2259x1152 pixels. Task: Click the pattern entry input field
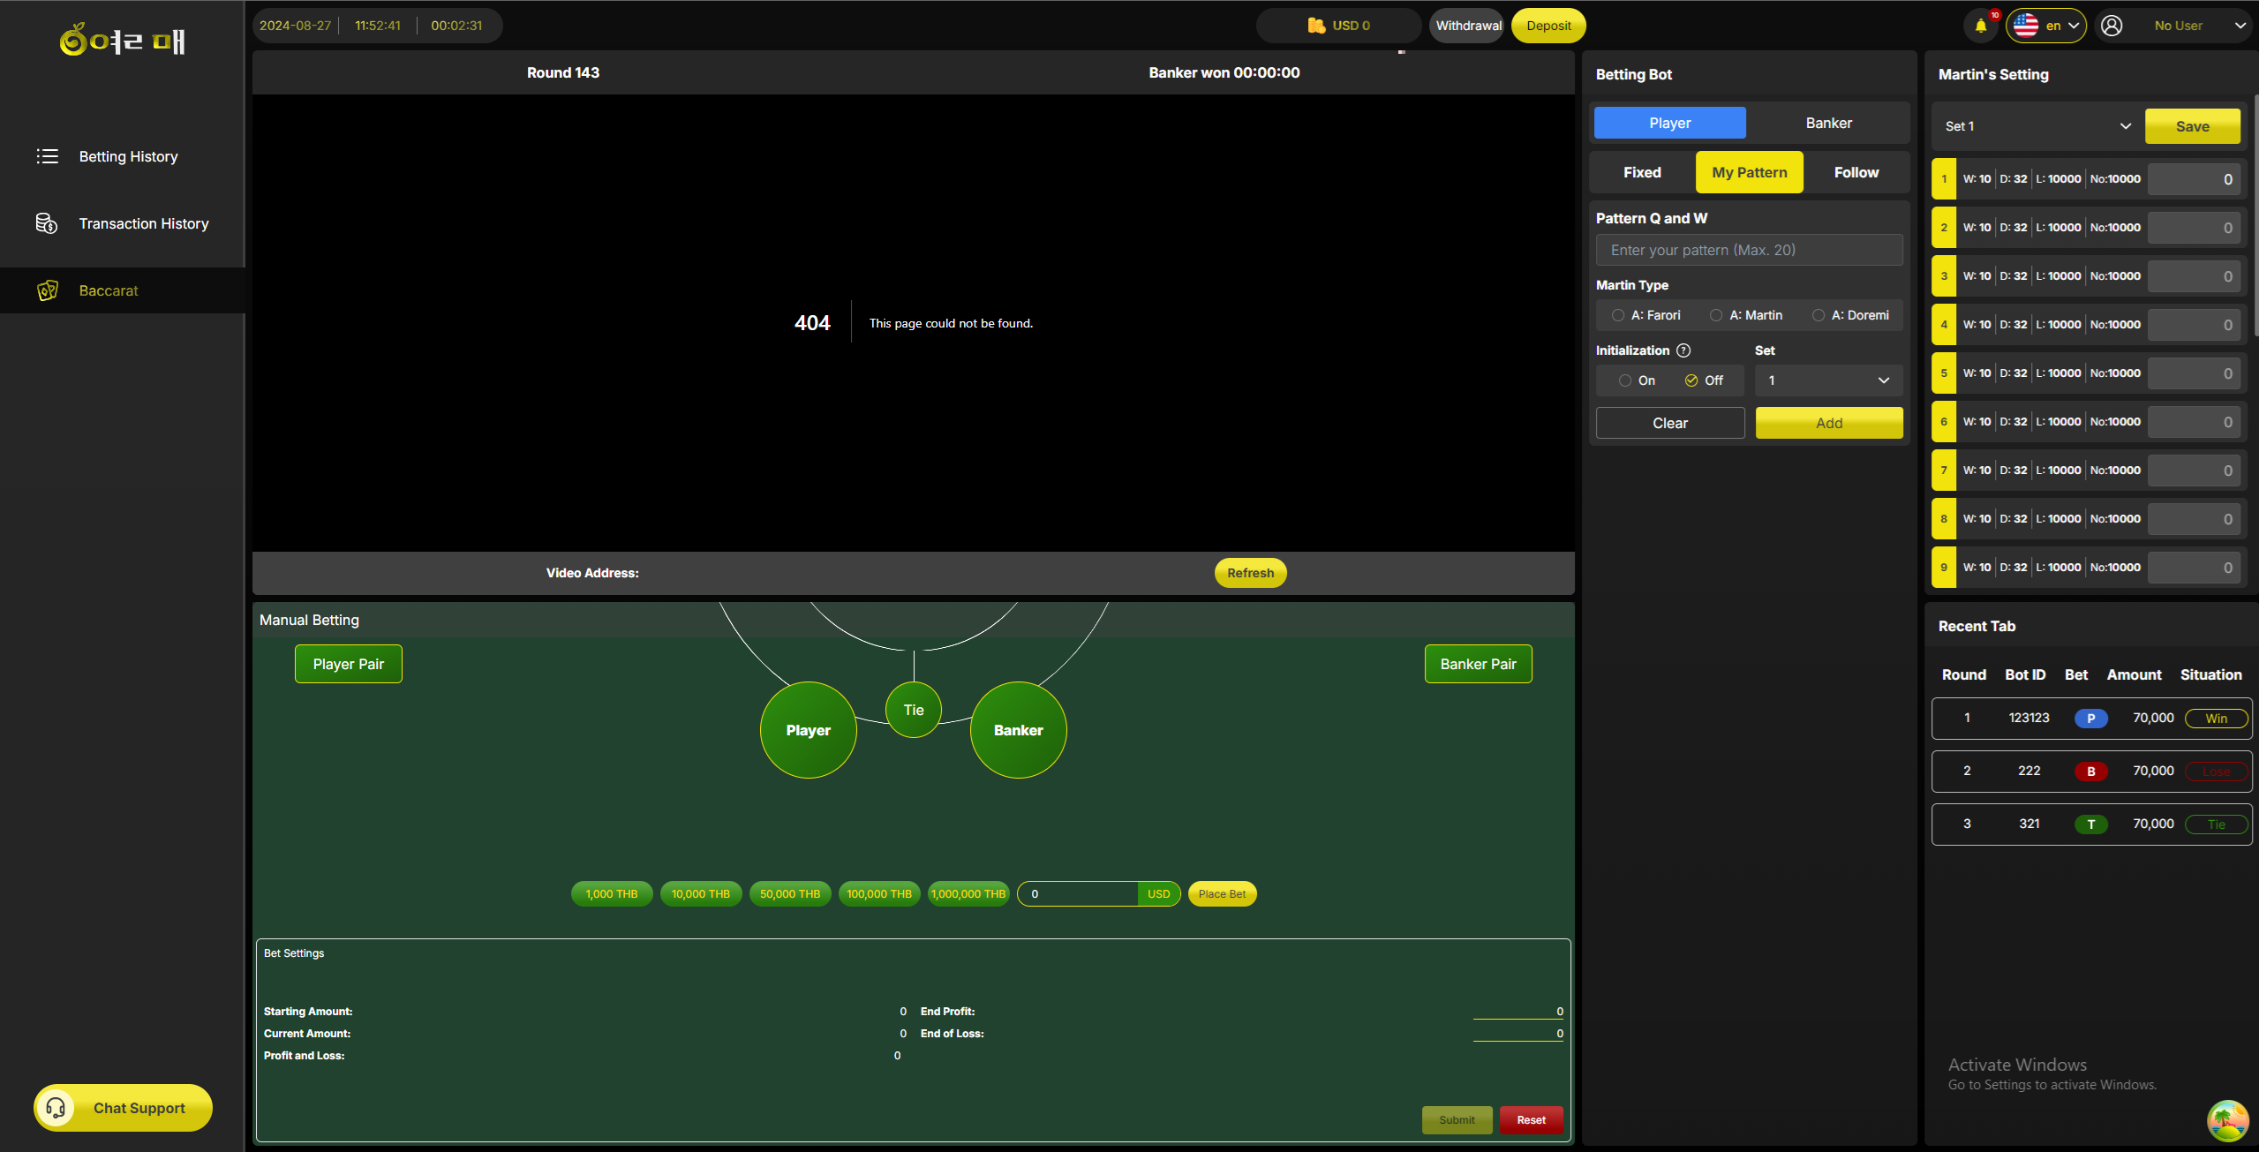click(x=1749, y=250)
